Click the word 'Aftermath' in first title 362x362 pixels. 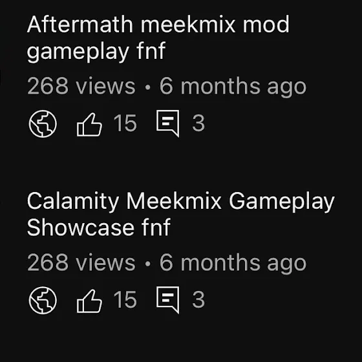point(80,25)
